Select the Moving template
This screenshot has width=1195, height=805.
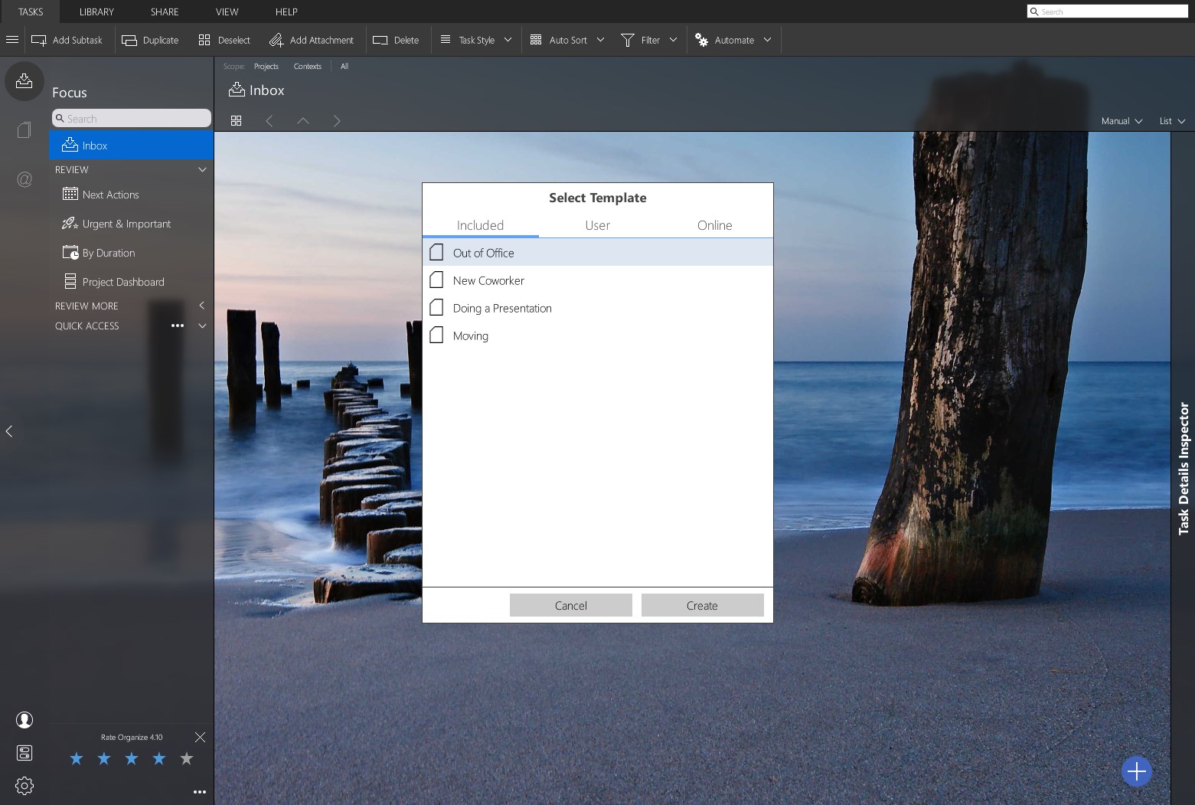click(470, 336)
